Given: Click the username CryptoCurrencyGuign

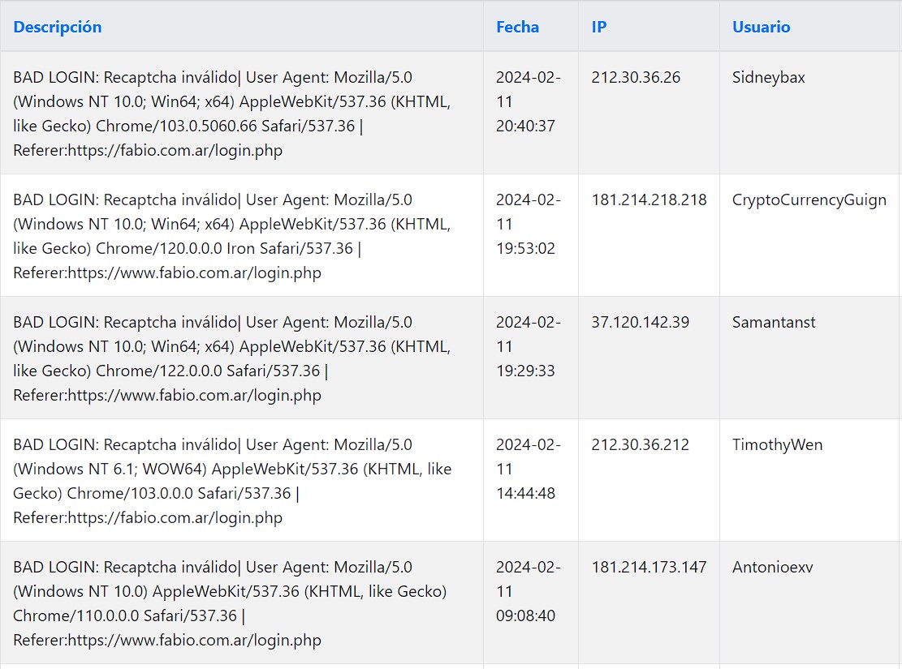Looking at the screenshot, I should coord(809,200).
